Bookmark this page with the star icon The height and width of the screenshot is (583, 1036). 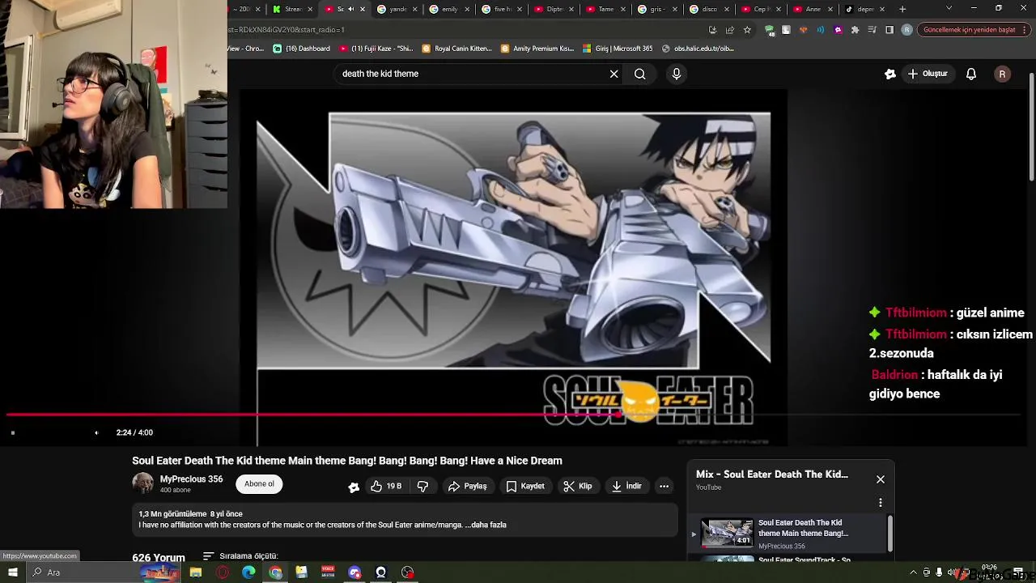(x=747, y=30)
